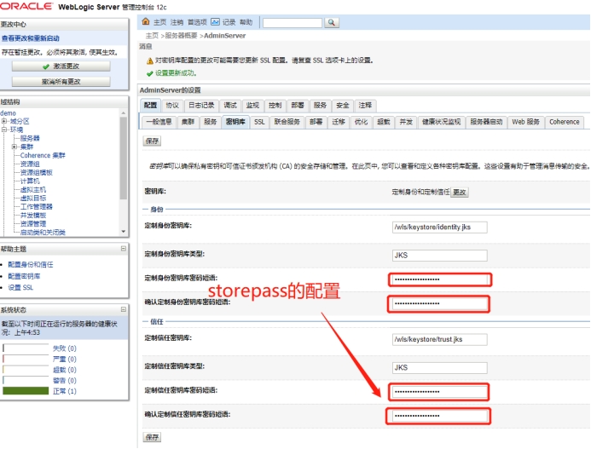Open 首选项 in the toolbar
Screen dimensions: 591x449
coord(197,22)
